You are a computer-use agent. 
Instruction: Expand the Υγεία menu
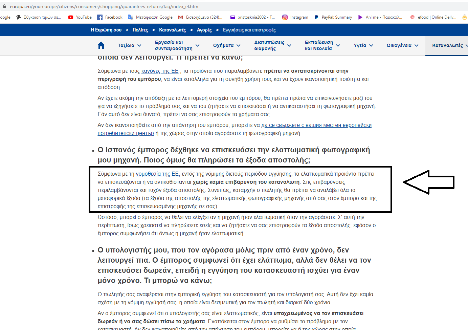point(363,45)
